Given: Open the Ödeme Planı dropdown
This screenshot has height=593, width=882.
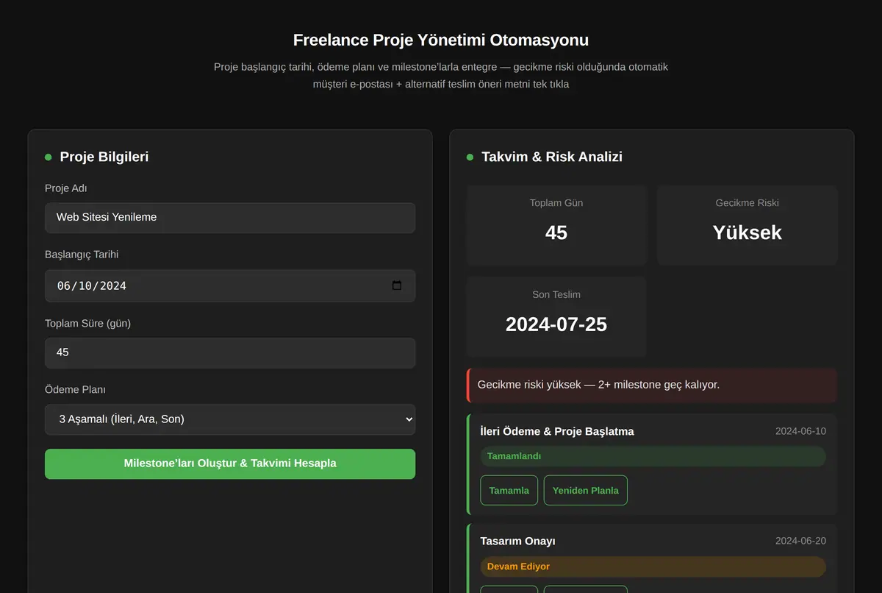Looking at the screenshot, I should [x=230, y=419].
